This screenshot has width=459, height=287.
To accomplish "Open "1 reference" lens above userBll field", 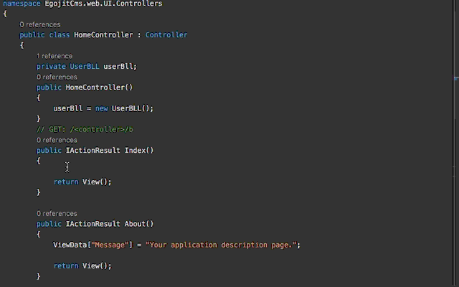I will pos(55,56).
